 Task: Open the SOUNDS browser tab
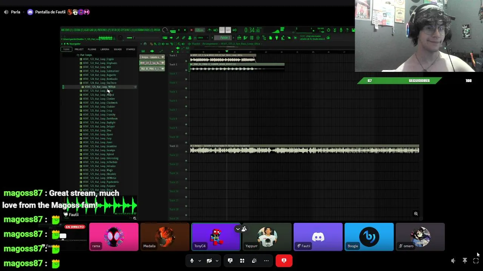[x=118, y=49]
